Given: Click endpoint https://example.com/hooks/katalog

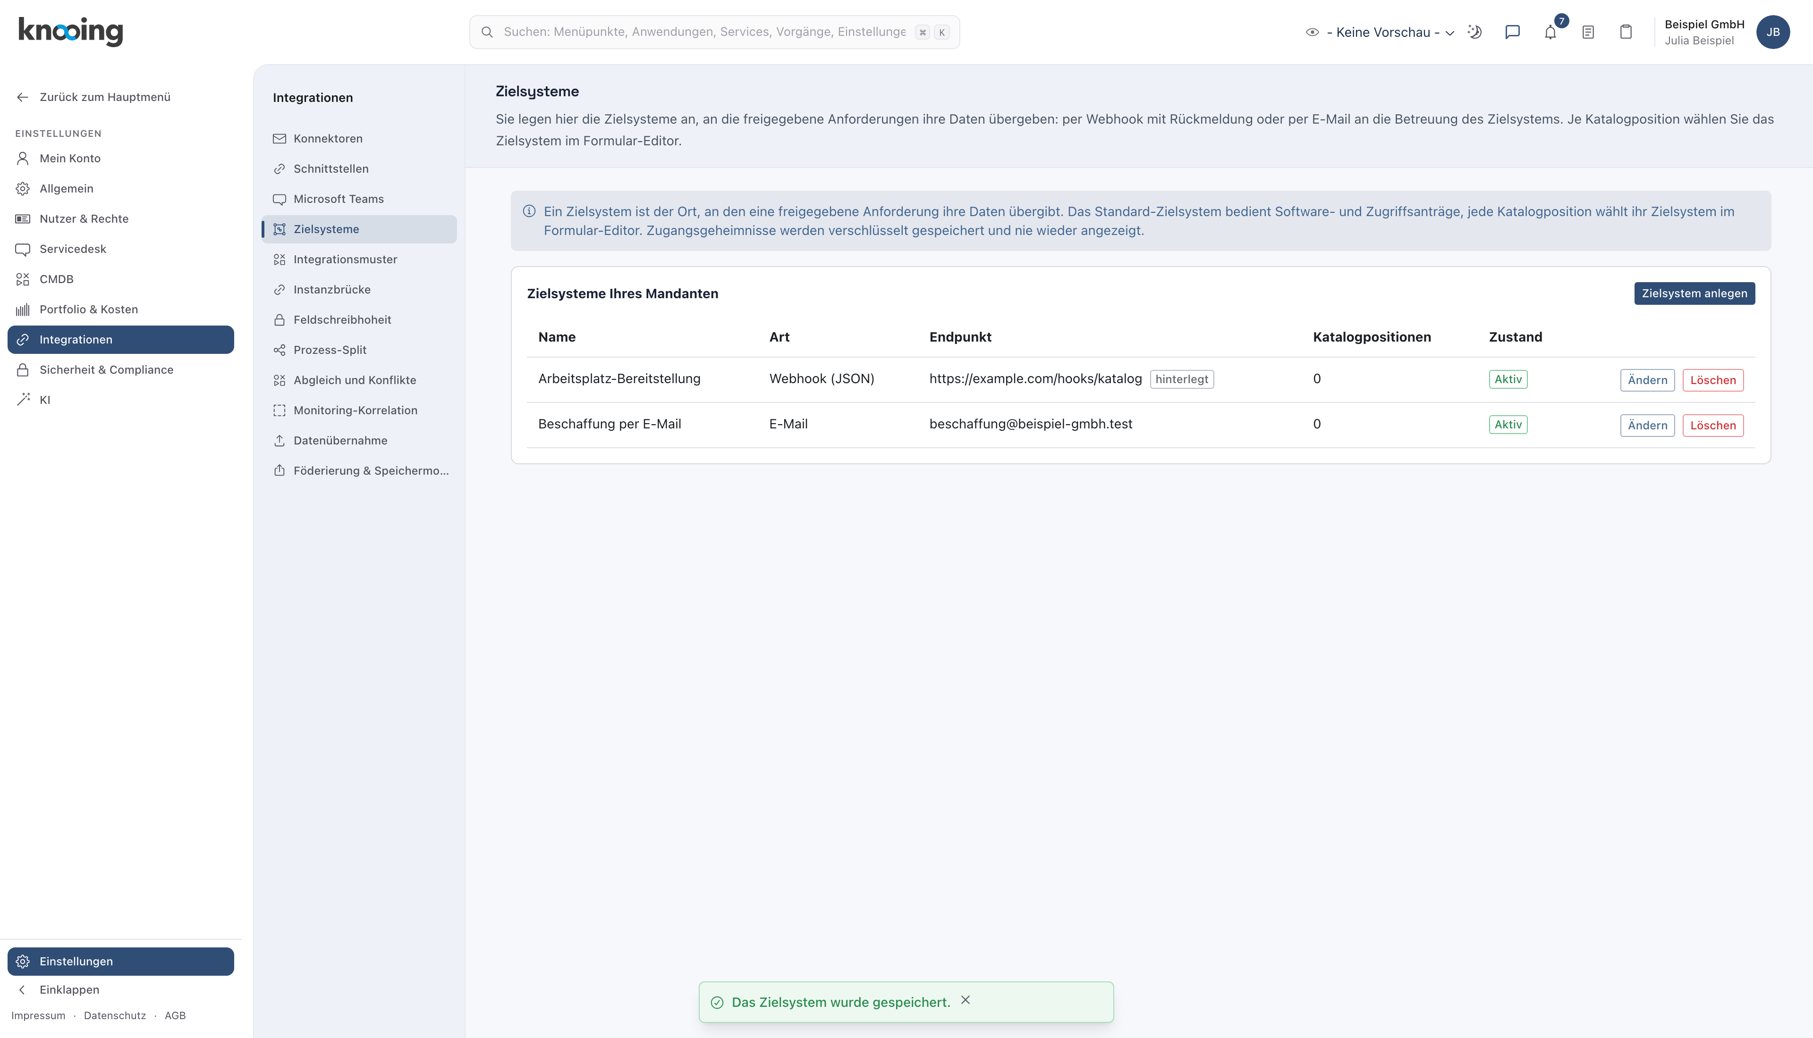Looking at the screenshot, I should [x=1035, y=379].
